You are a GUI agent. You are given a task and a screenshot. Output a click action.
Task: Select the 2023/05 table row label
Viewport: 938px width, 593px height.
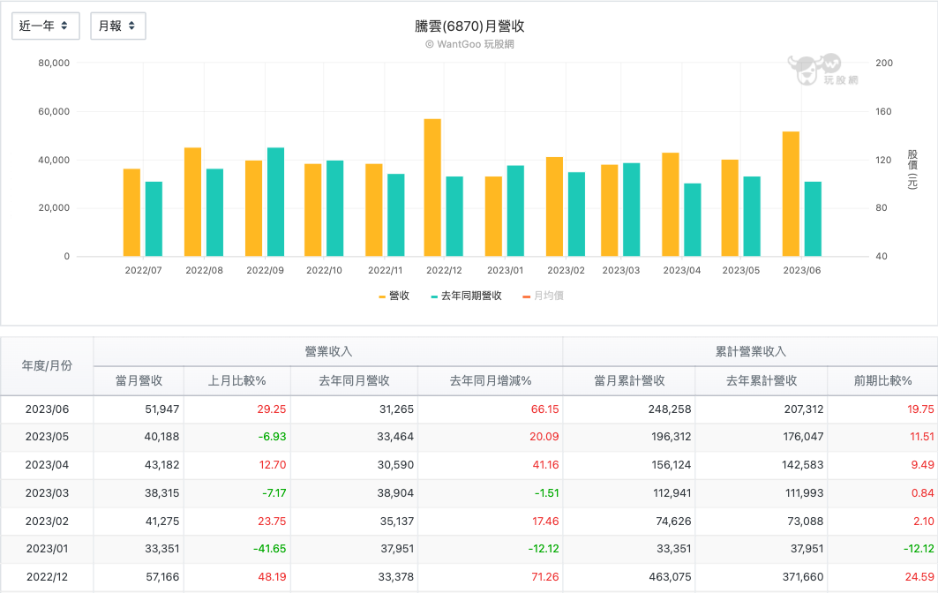(47, 437)
